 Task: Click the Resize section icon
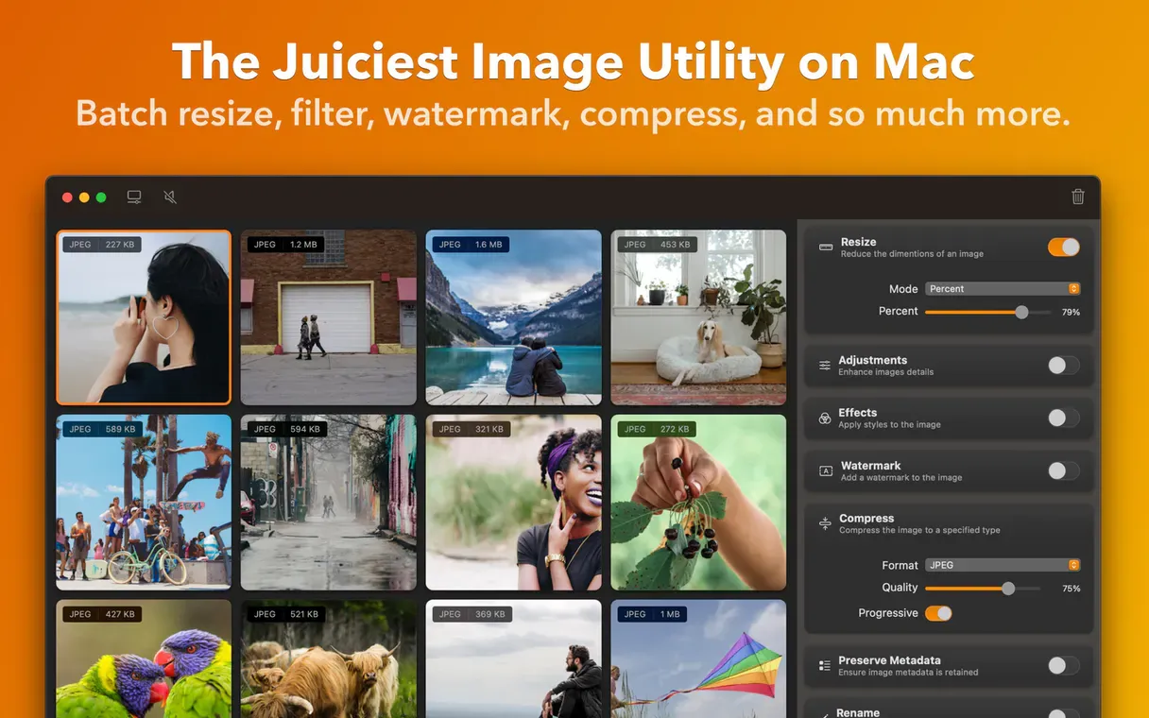pos(825,248)
